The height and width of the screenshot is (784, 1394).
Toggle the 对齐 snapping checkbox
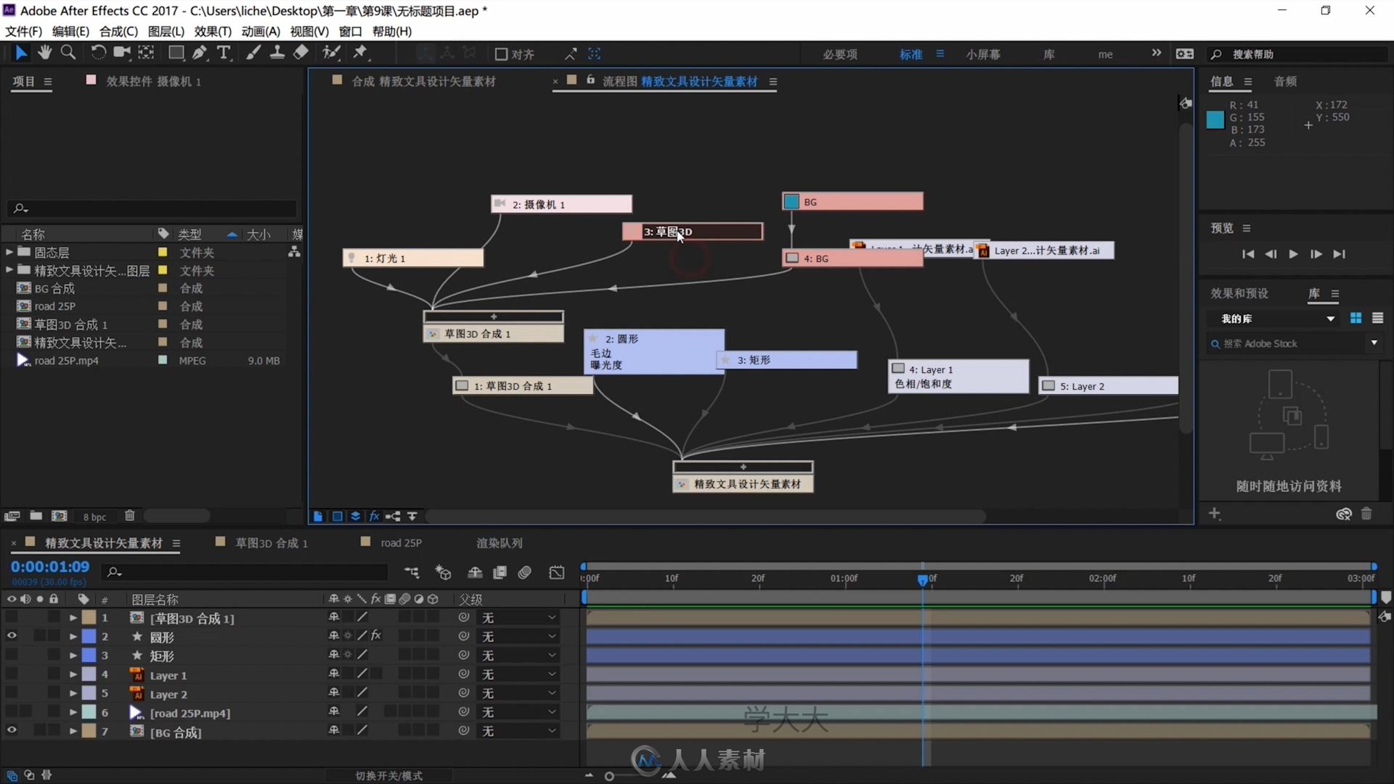point(501,54)
